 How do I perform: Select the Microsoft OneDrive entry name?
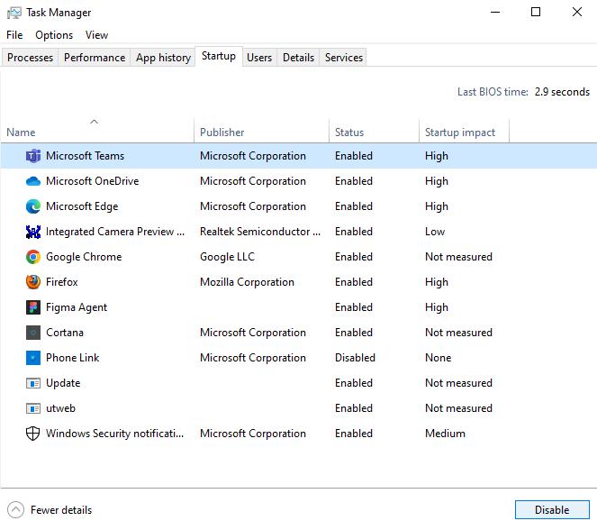pyautogui.click(x=92, y=181)
